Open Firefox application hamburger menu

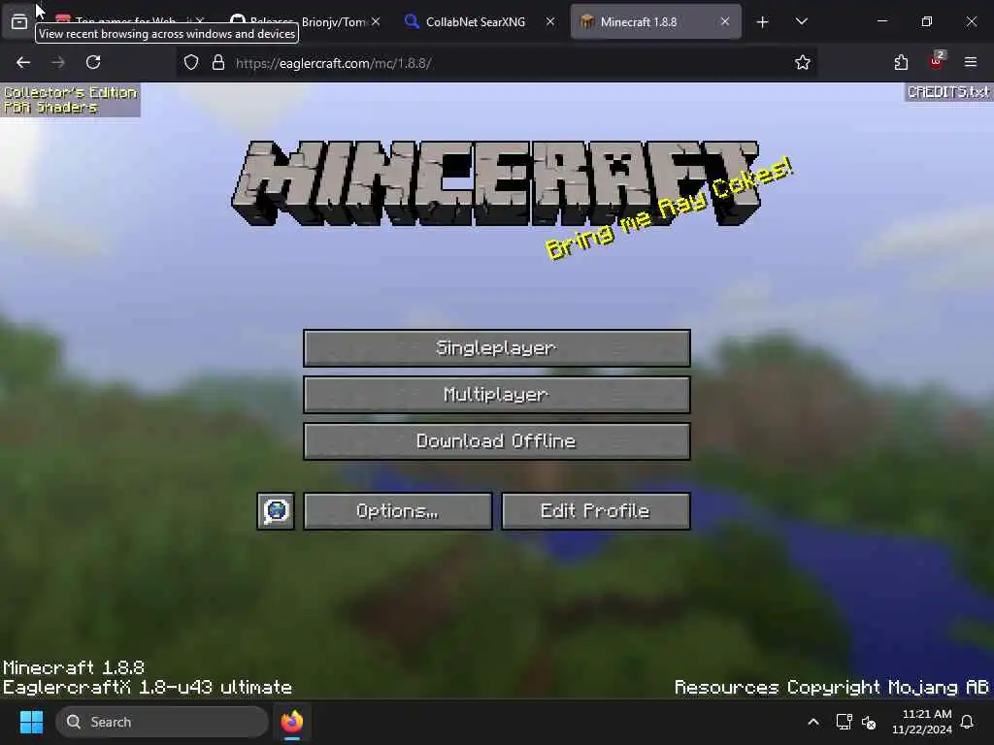click(971, 62)
